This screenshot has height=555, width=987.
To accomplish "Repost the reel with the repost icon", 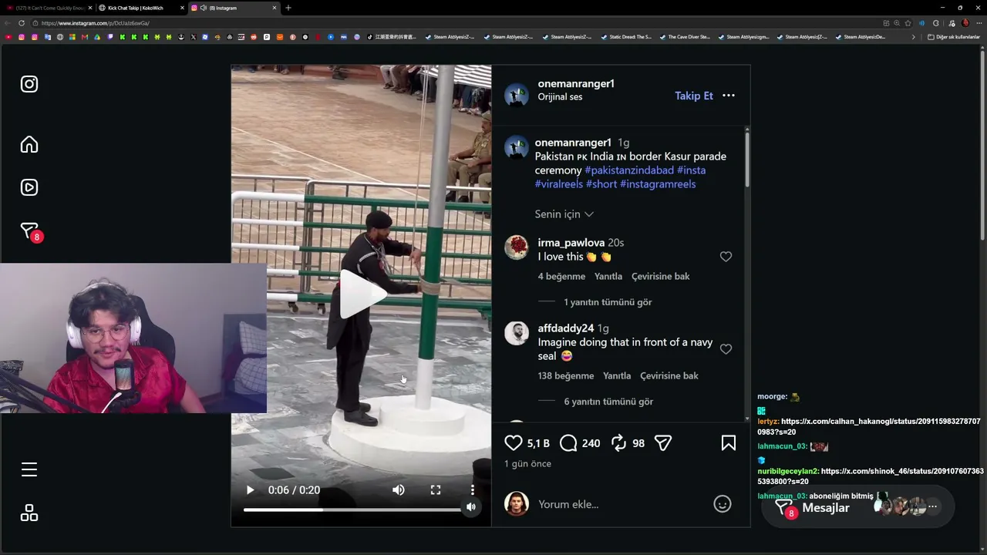I will [618, 442].
